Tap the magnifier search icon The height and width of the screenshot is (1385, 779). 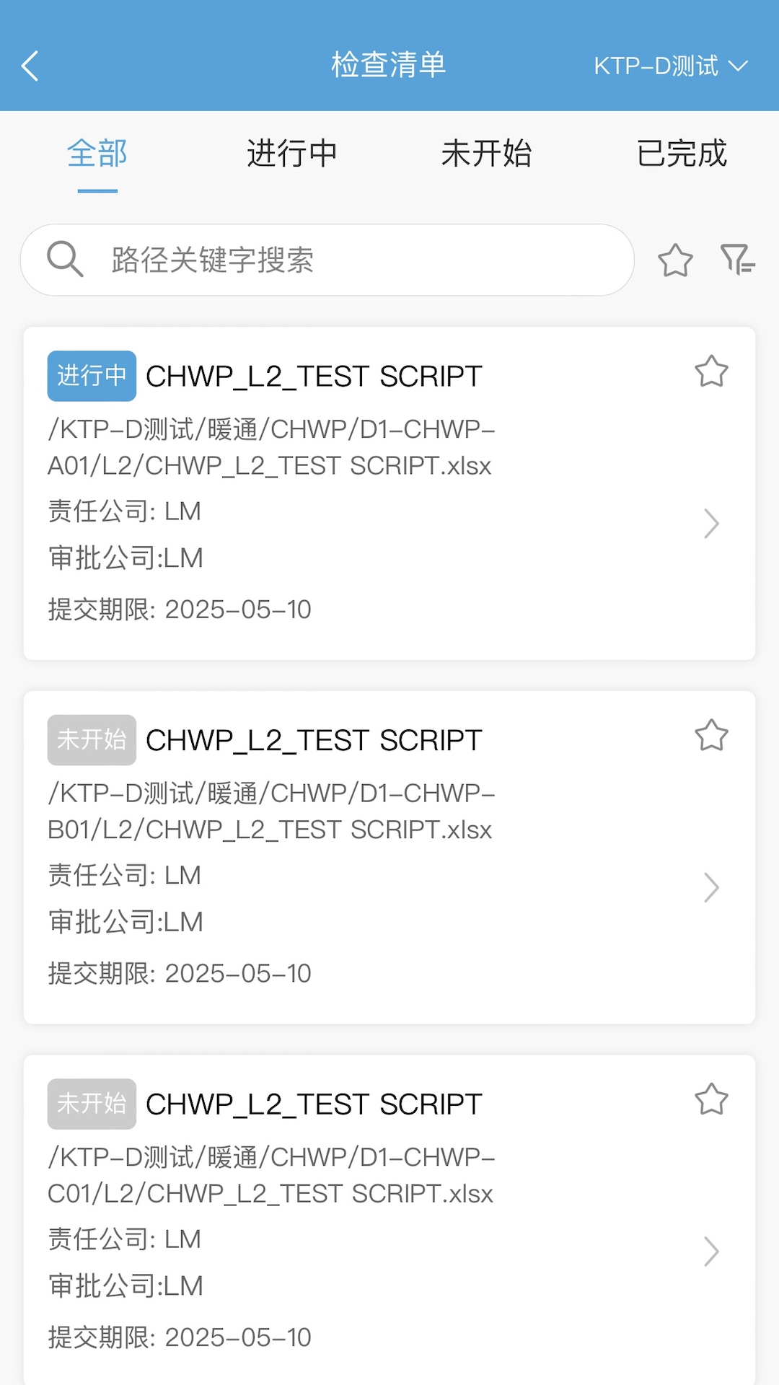point(65,259)
